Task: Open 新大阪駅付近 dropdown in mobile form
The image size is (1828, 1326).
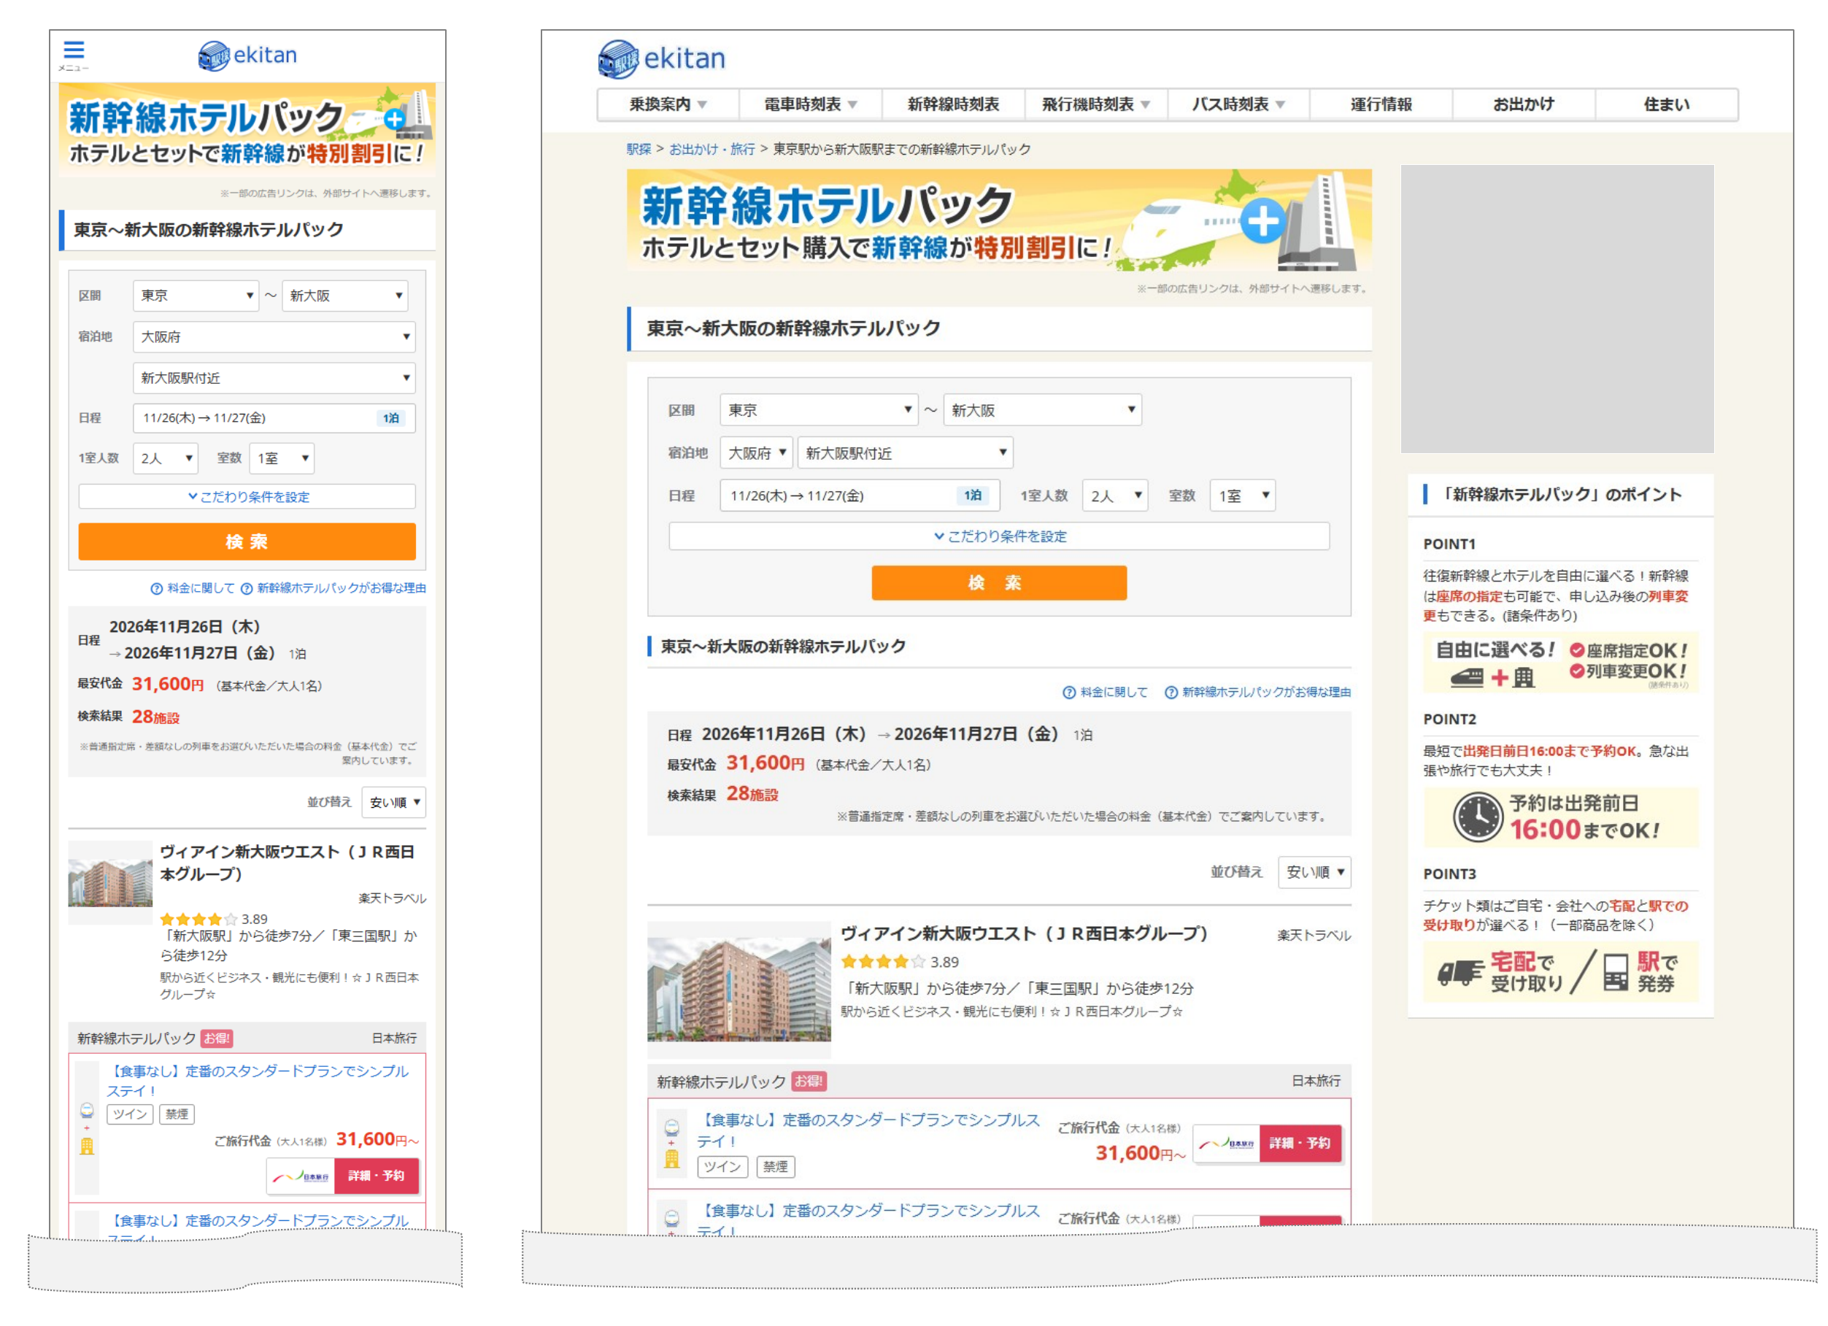Action: click(x=274, y=378)
